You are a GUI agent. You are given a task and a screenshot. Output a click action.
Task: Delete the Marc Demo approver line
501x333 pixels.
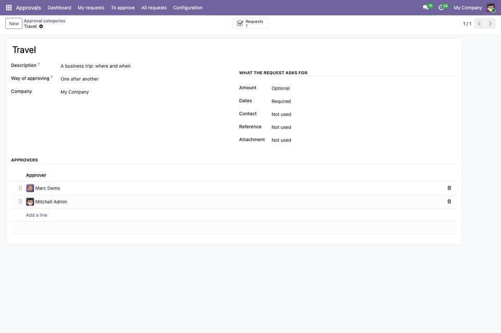(449, 188)
